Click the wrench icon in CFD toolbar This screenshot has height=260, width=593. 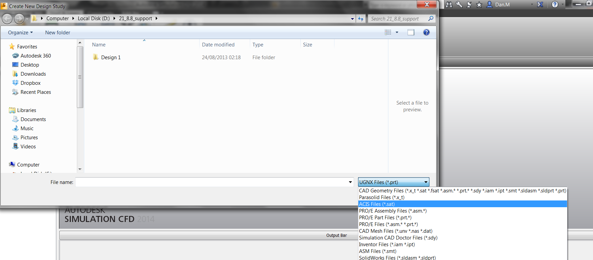[459, 4]
